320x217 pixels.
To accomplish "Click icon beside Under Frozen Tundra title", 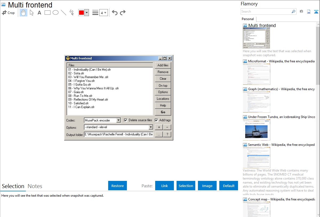I will [x=245, y=117].
